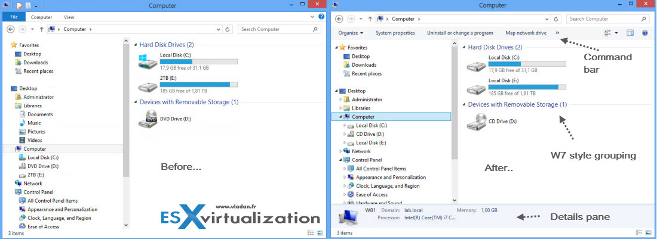
Task: Click the Help icon in left window
Action: (321, 17)
